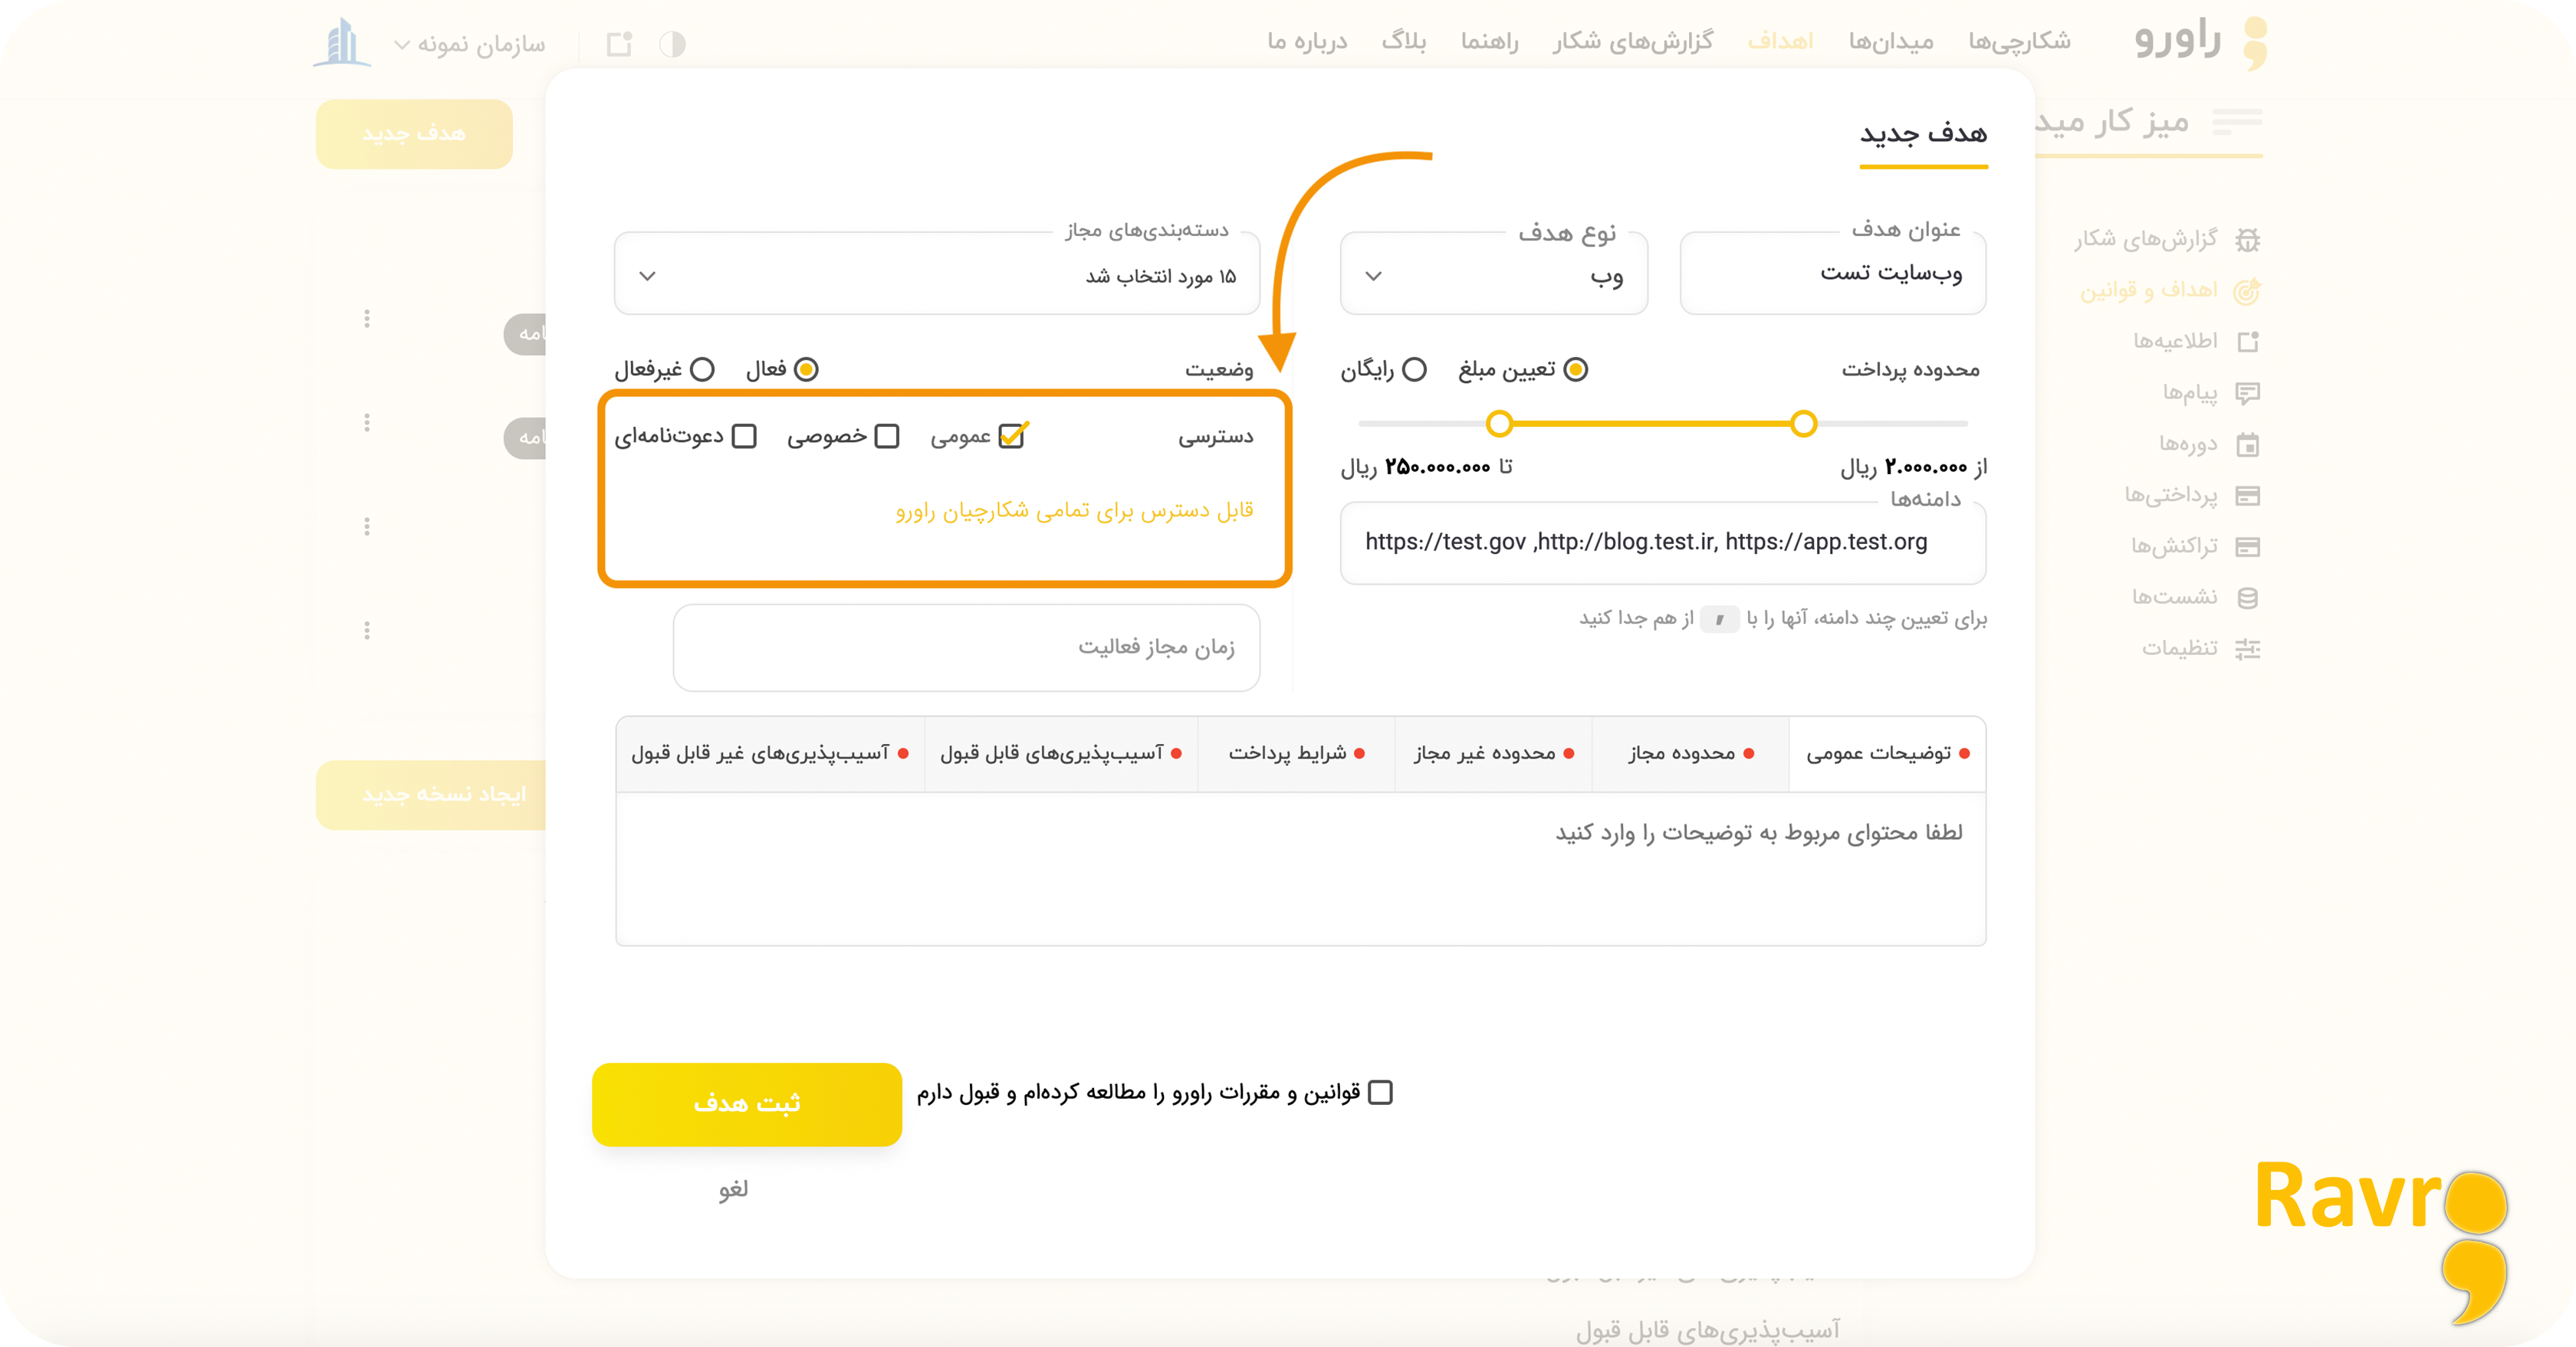2576x1347 pixels.
Task: Click the message icon for پیام‌ها
Action: [x=2248, y=393]
